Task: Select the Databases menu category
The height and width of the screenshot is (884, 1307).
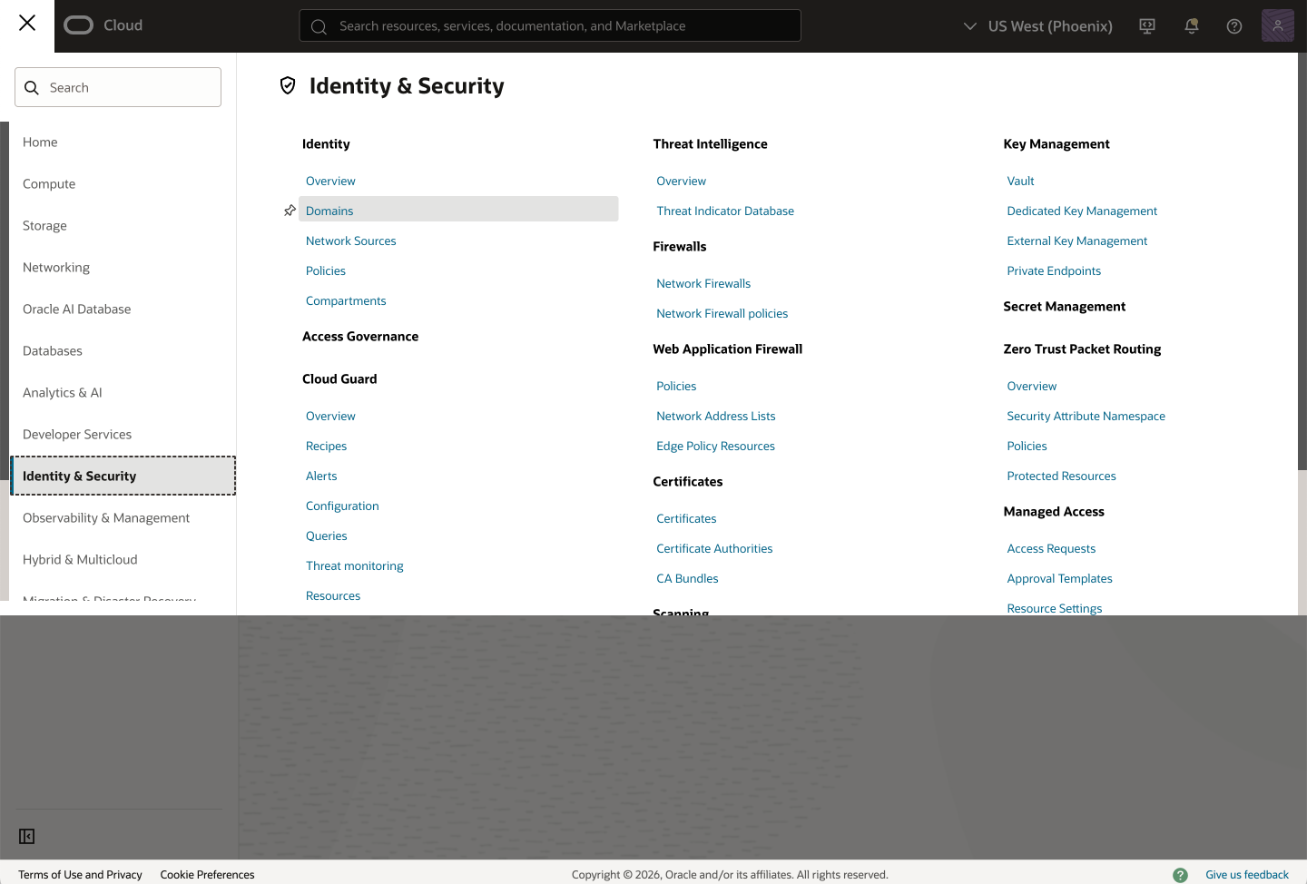Action: (53, 351)
